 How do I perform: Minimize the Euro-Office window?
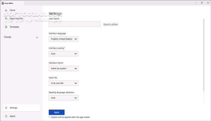tap(196, 3)
